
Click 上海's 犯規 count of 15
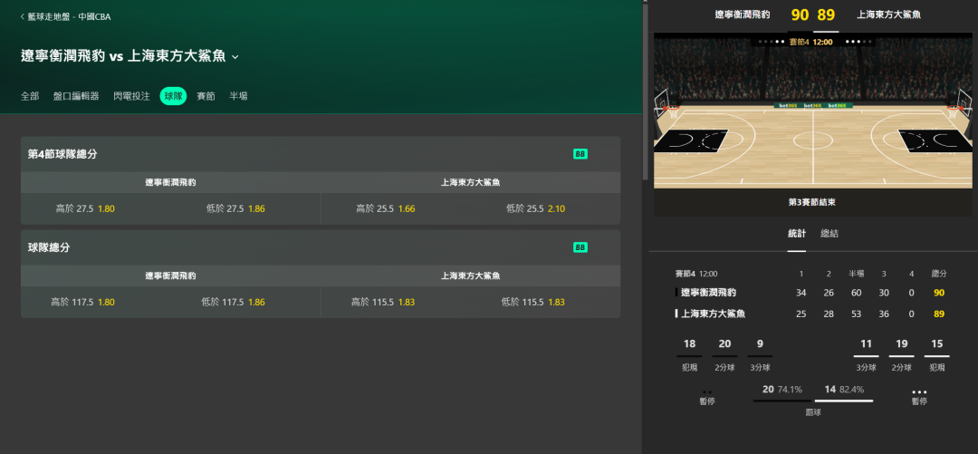pyautogui.click(x=937, y=344)
